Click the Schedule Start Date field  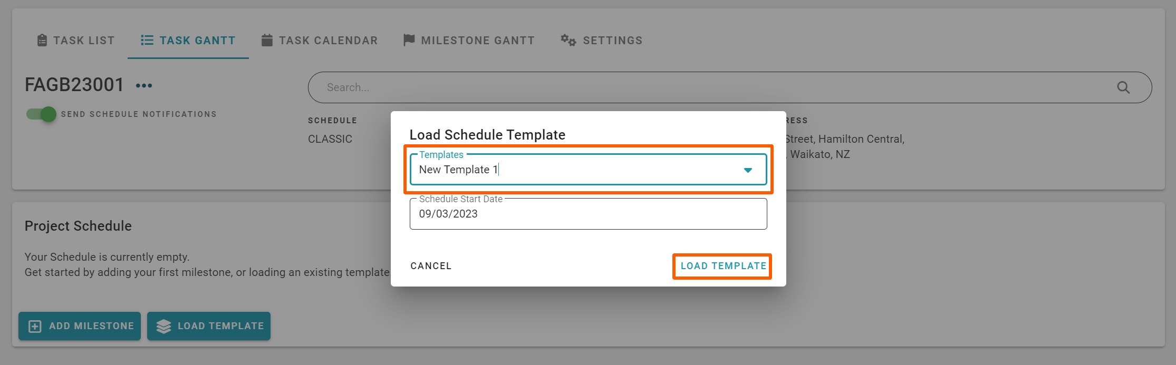click(x=588, y=214)
